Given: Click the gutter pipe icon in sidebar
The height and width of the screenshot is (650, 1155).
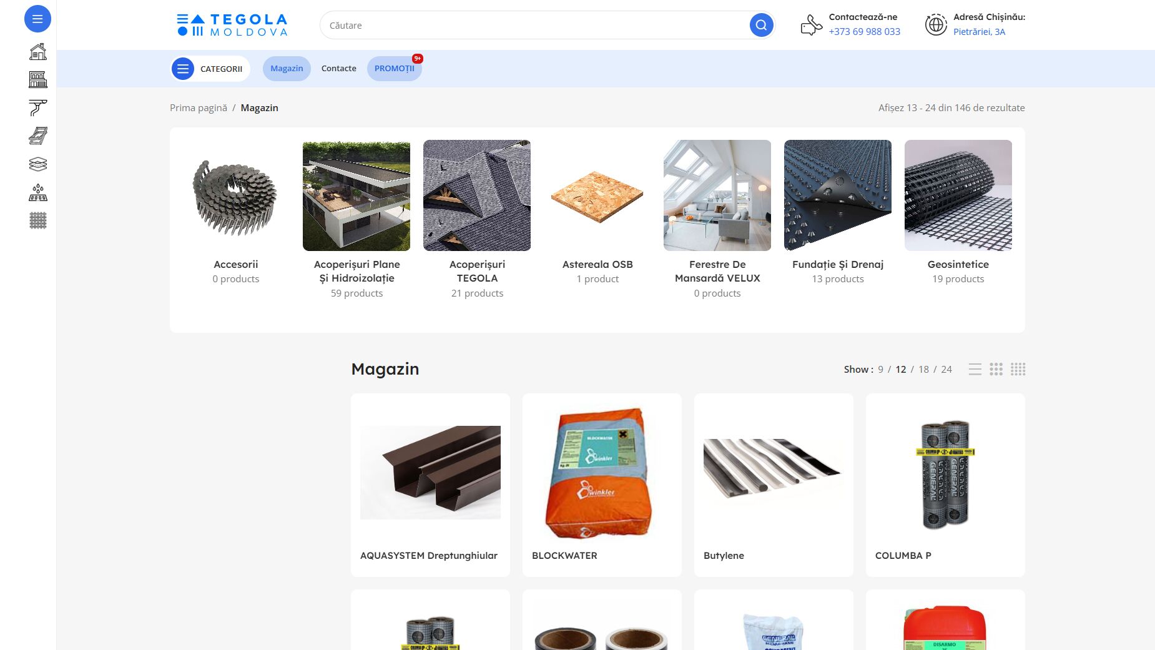Looking at the screenshot, I should pos(38,107).
